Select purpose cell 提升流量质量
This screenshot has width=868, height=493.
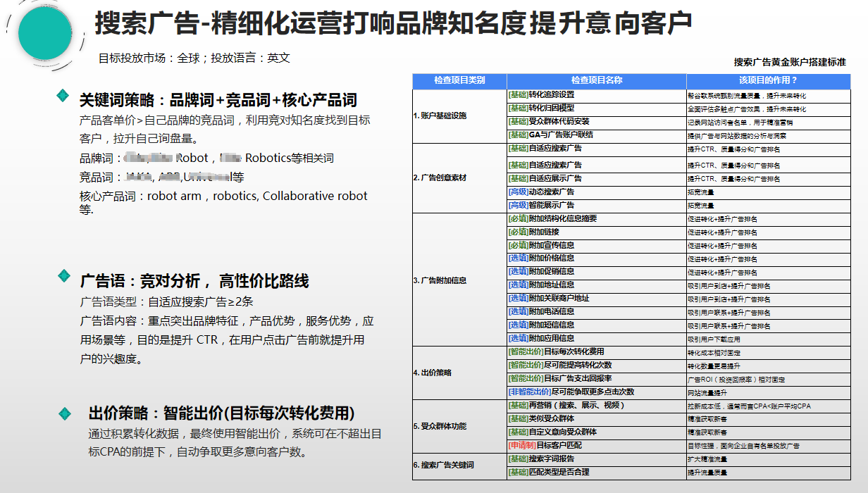coord(769,473)
